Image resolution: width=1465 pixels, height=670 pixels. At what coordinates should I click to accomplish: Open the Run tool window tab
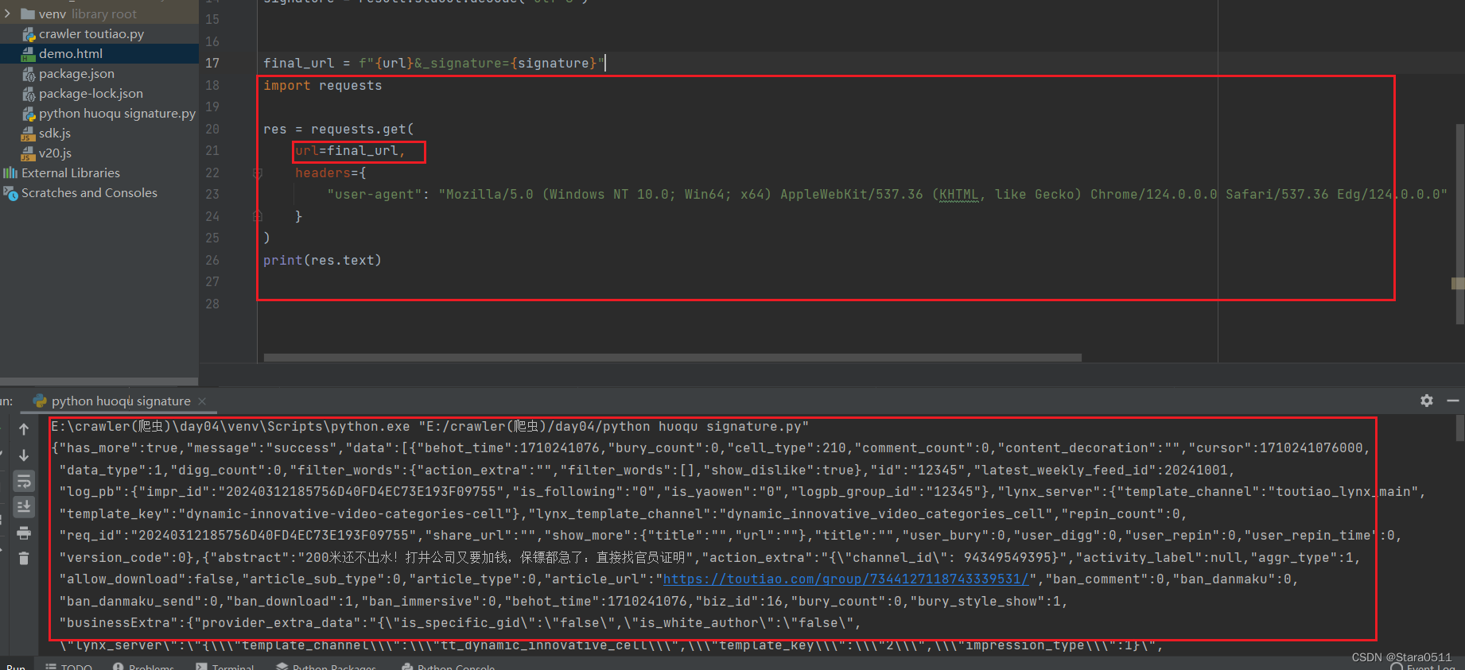click(16, 666)
